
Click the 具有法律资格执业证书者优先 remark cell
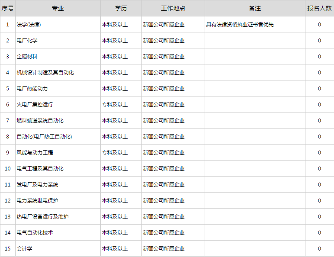point(240,25)
